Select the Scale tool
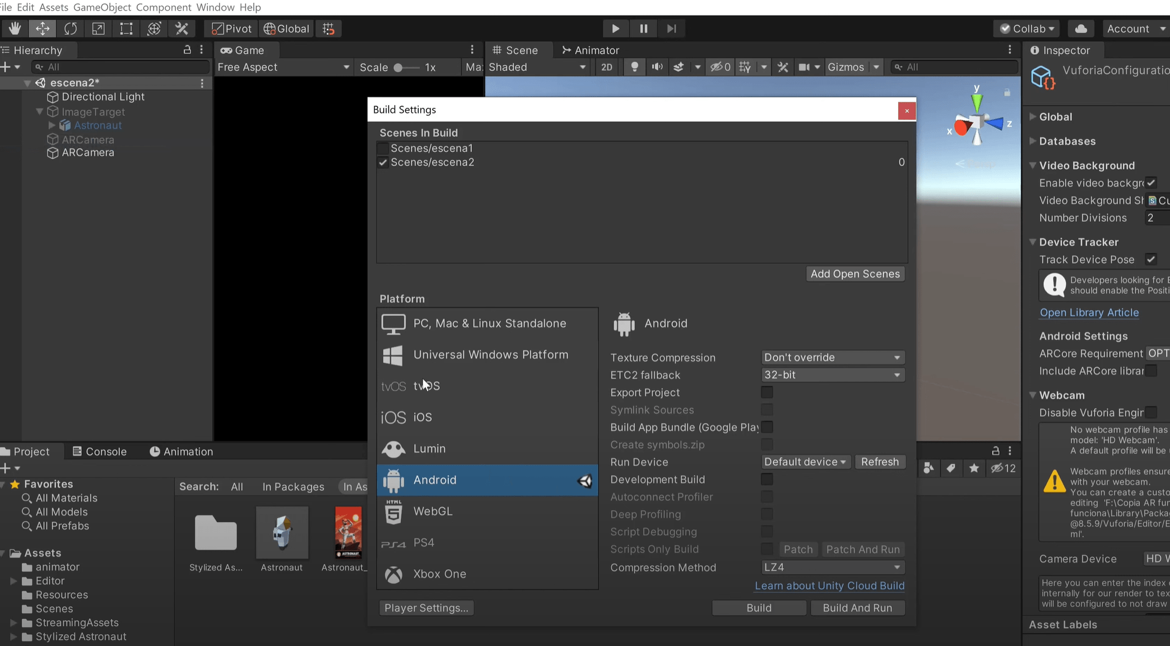The height and width of the screenshot is (646, 1170). pos(98,29)
